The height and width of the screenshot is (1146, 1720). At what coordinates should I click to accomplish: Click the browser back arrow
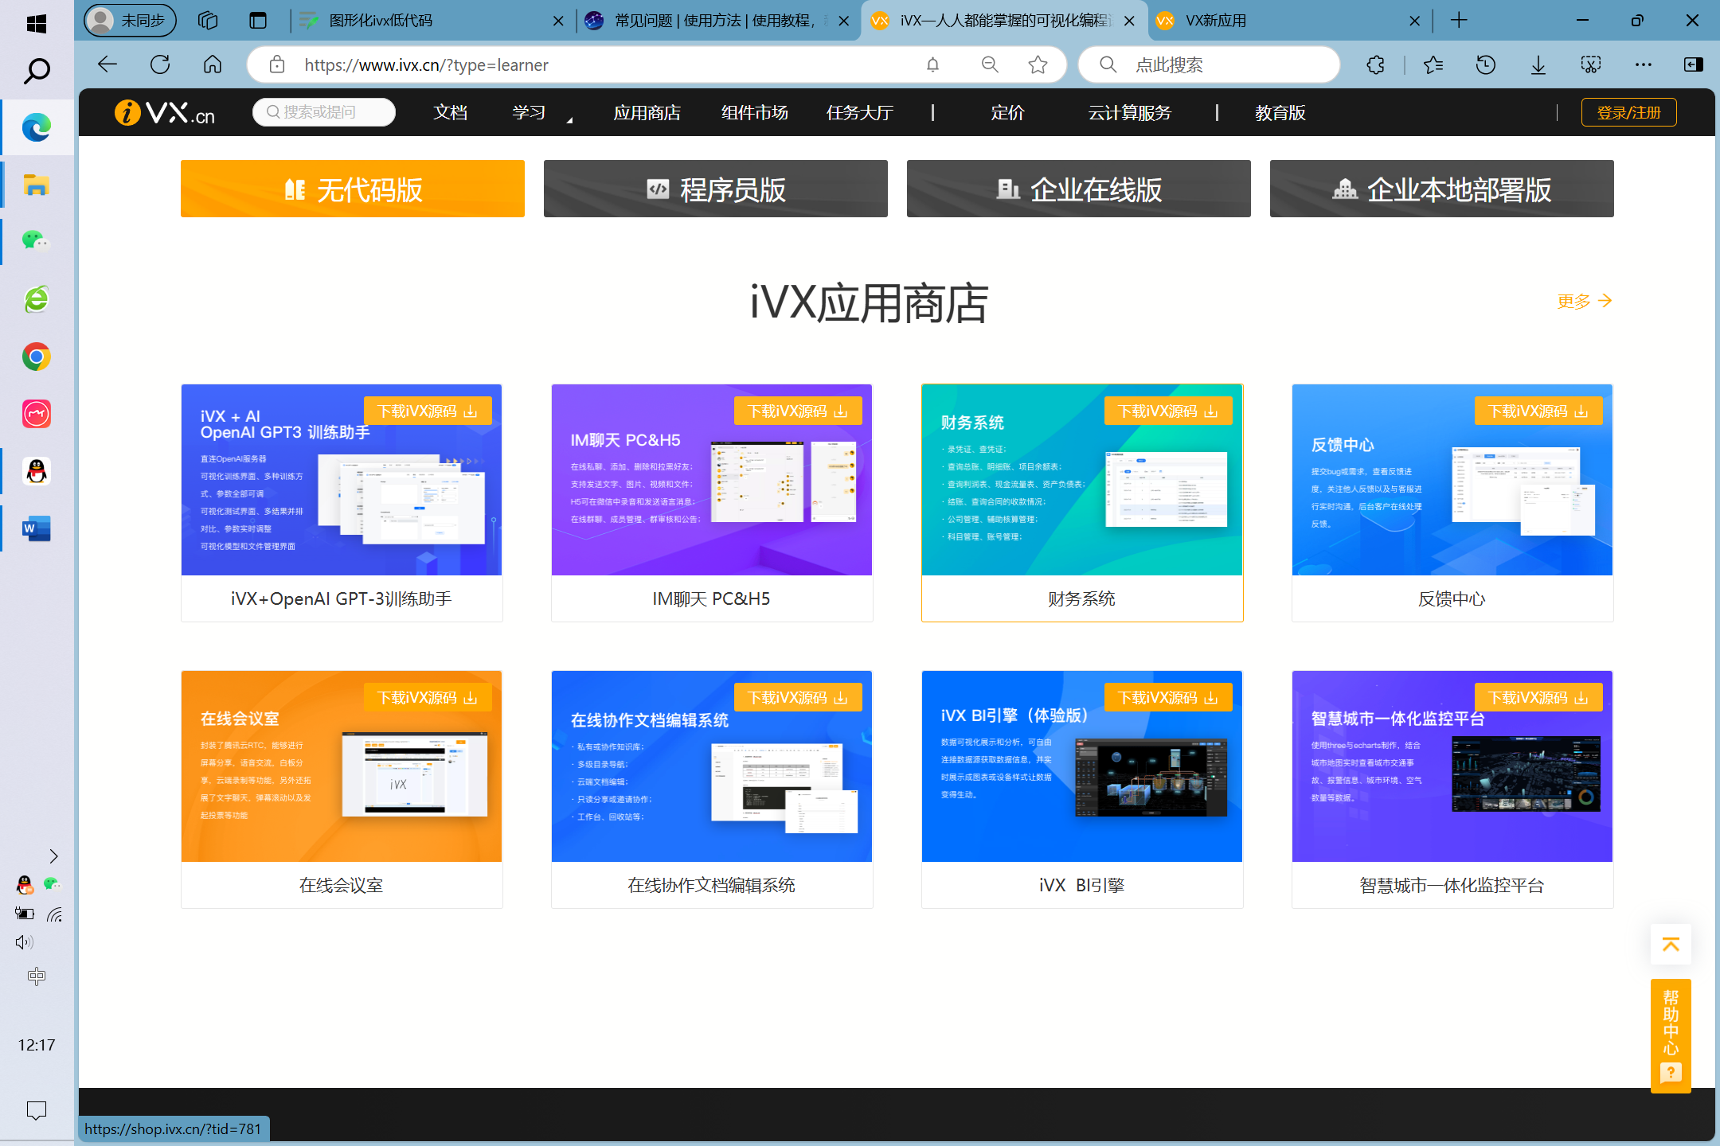pyautogui.click(x=107, y=64)
